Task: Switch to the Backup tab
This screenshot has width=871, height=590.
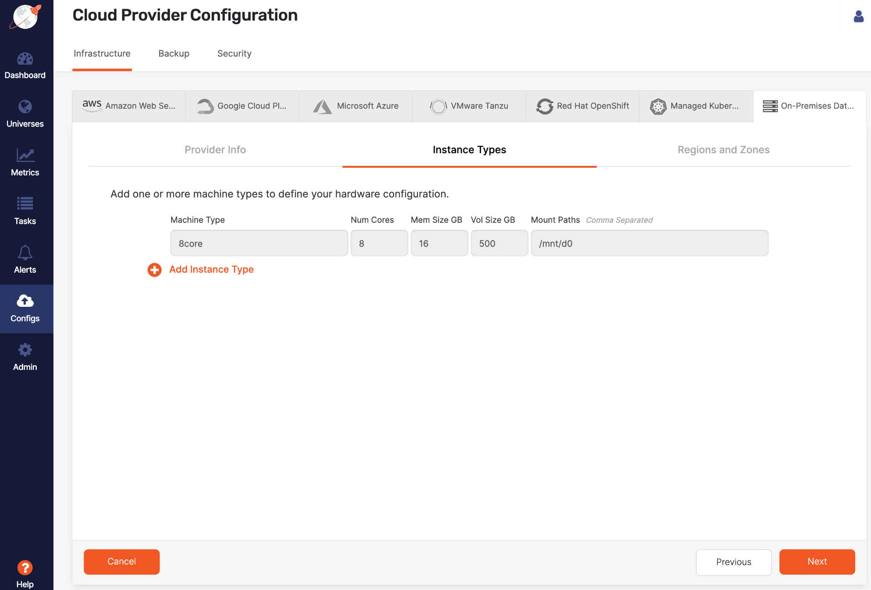Action: pyautogui.click(x=173, y=53)
